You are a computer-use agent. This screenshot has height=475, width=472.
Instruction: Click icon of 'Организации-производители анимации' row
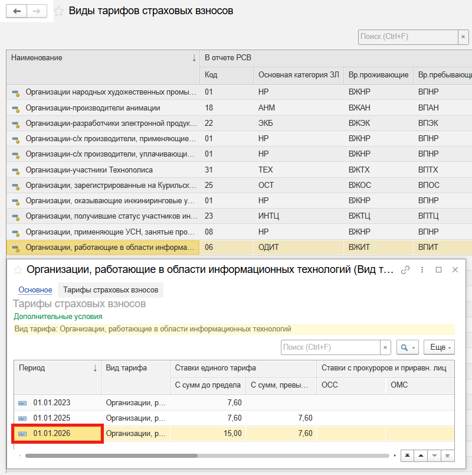click(x=16, y=108)
